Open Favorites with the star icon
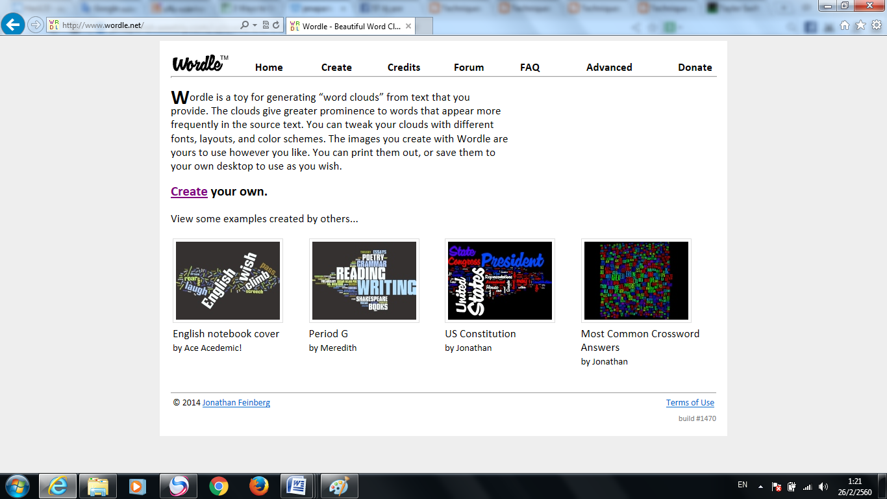Screen dimensions: 887x499 pos(860,25)
